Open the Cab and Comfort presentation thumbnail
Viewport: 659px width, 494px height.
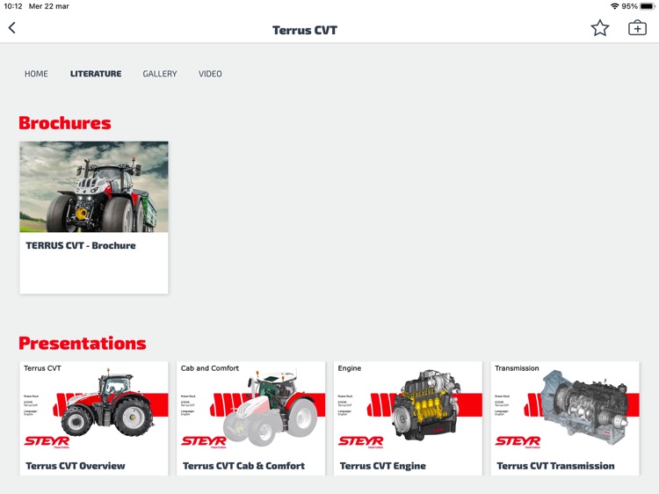point(251,409)
